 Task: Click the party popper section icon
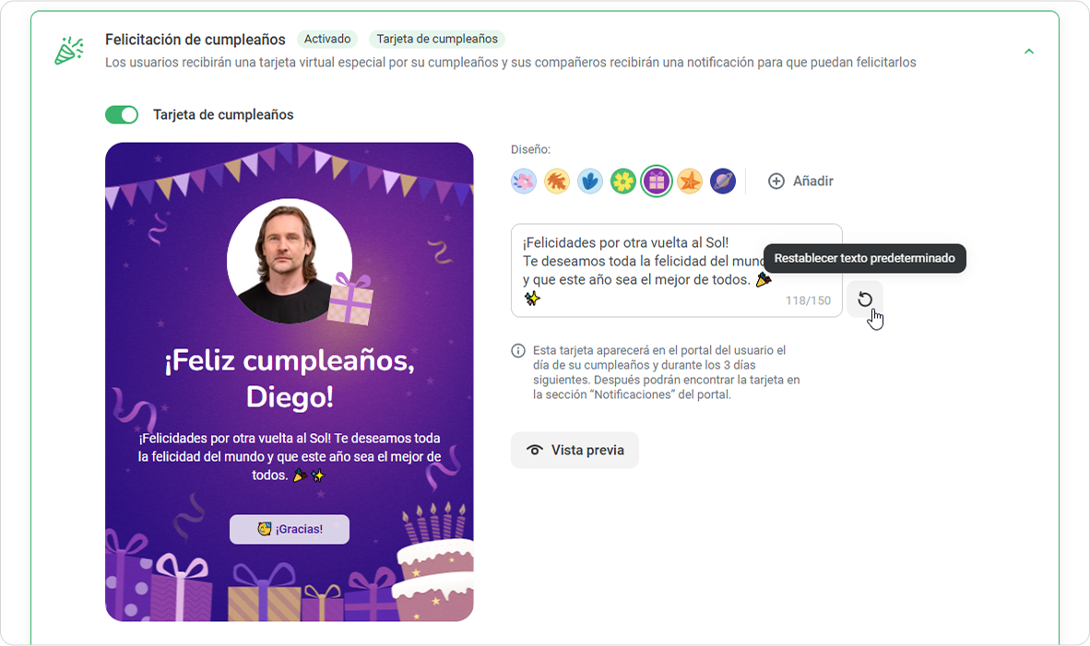coord(69,51)
